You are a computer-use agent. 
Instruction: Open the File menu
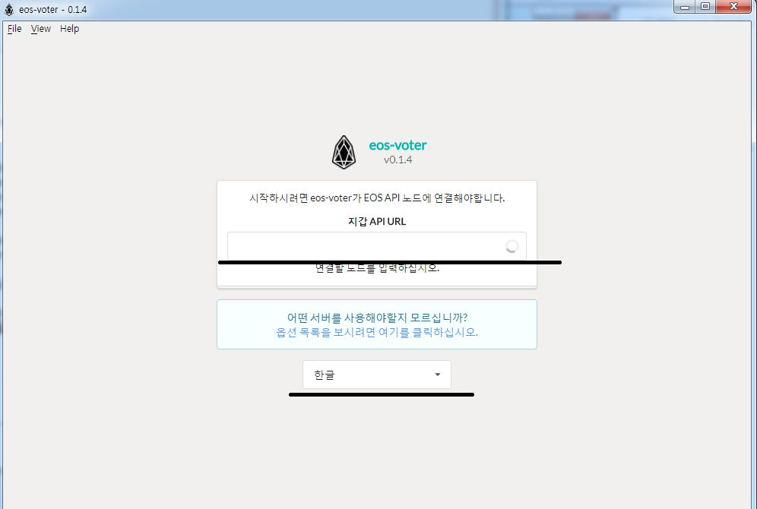(14, 29)
